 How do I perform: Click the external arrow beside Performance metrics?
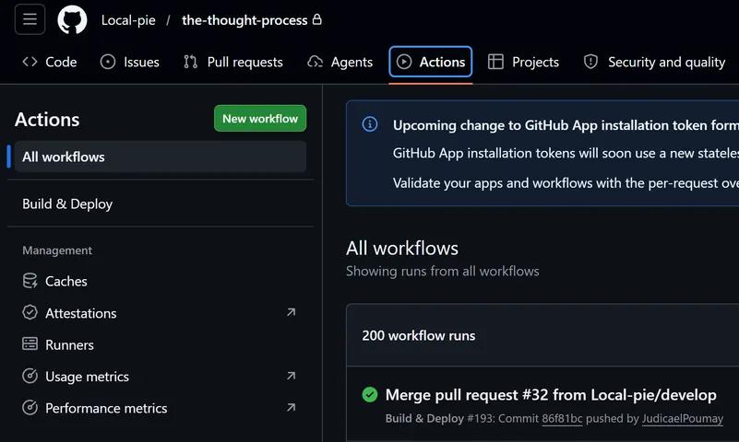tap(292, 407)
